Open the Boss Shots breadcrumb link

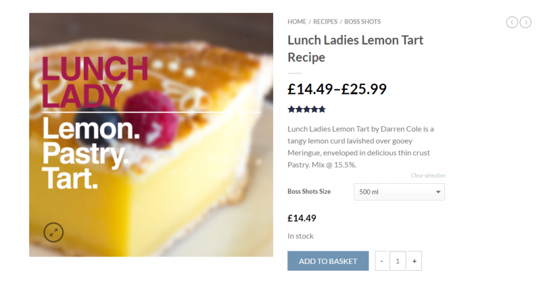[x=362, y=22]
